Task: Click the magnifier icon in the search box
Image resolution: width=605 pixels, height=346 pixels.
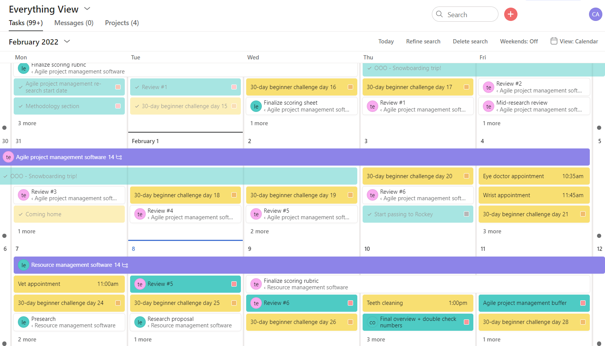Action: [439, 14]
